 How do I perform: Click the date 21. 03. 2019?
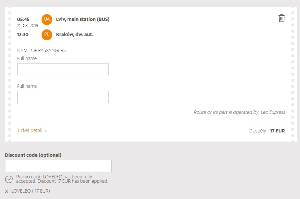point(28,26)
